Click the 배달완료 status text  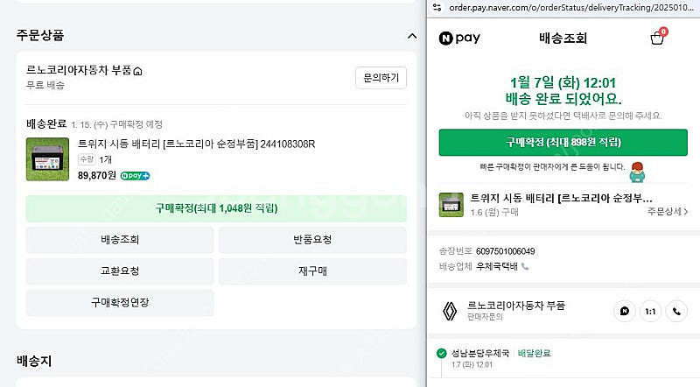(534, 354)
